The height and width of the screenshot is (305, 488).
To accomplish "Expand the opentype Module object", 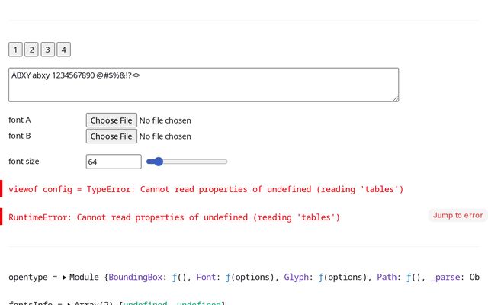I will coord(64,278).
